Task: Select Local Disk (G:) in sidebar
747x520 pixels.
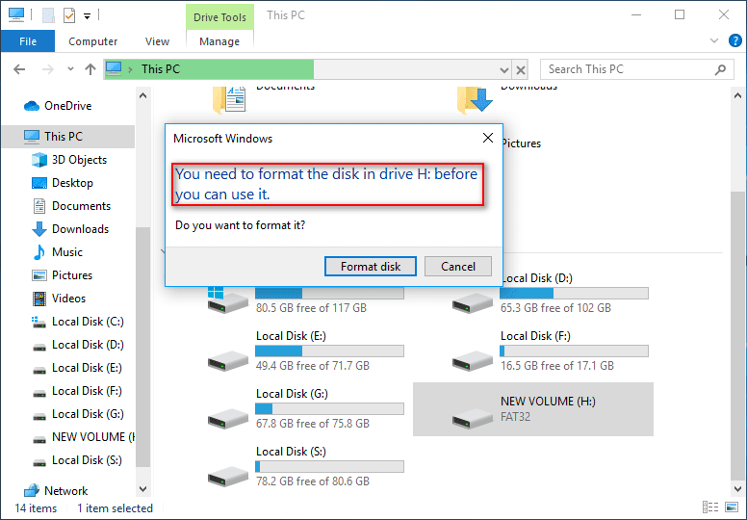Action: click(88, 414)
